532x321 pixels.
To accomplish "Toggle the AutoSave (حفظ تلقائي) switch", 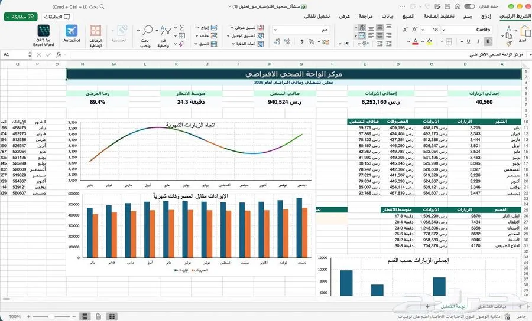I will tap(469, 6).
